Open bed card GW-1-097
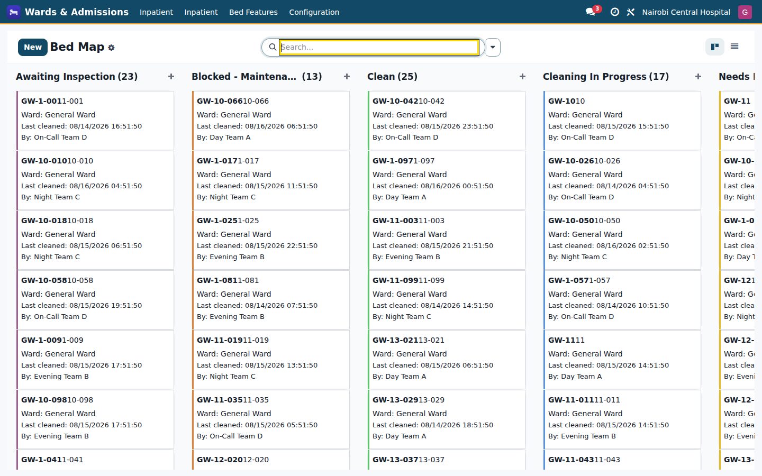This screenshot has height=476, width=762. coord(447,180)
